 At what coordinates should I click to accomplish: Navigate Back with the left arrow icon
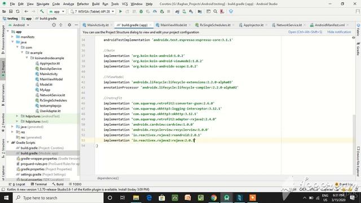pyautogui.click(x=27, y=11)
